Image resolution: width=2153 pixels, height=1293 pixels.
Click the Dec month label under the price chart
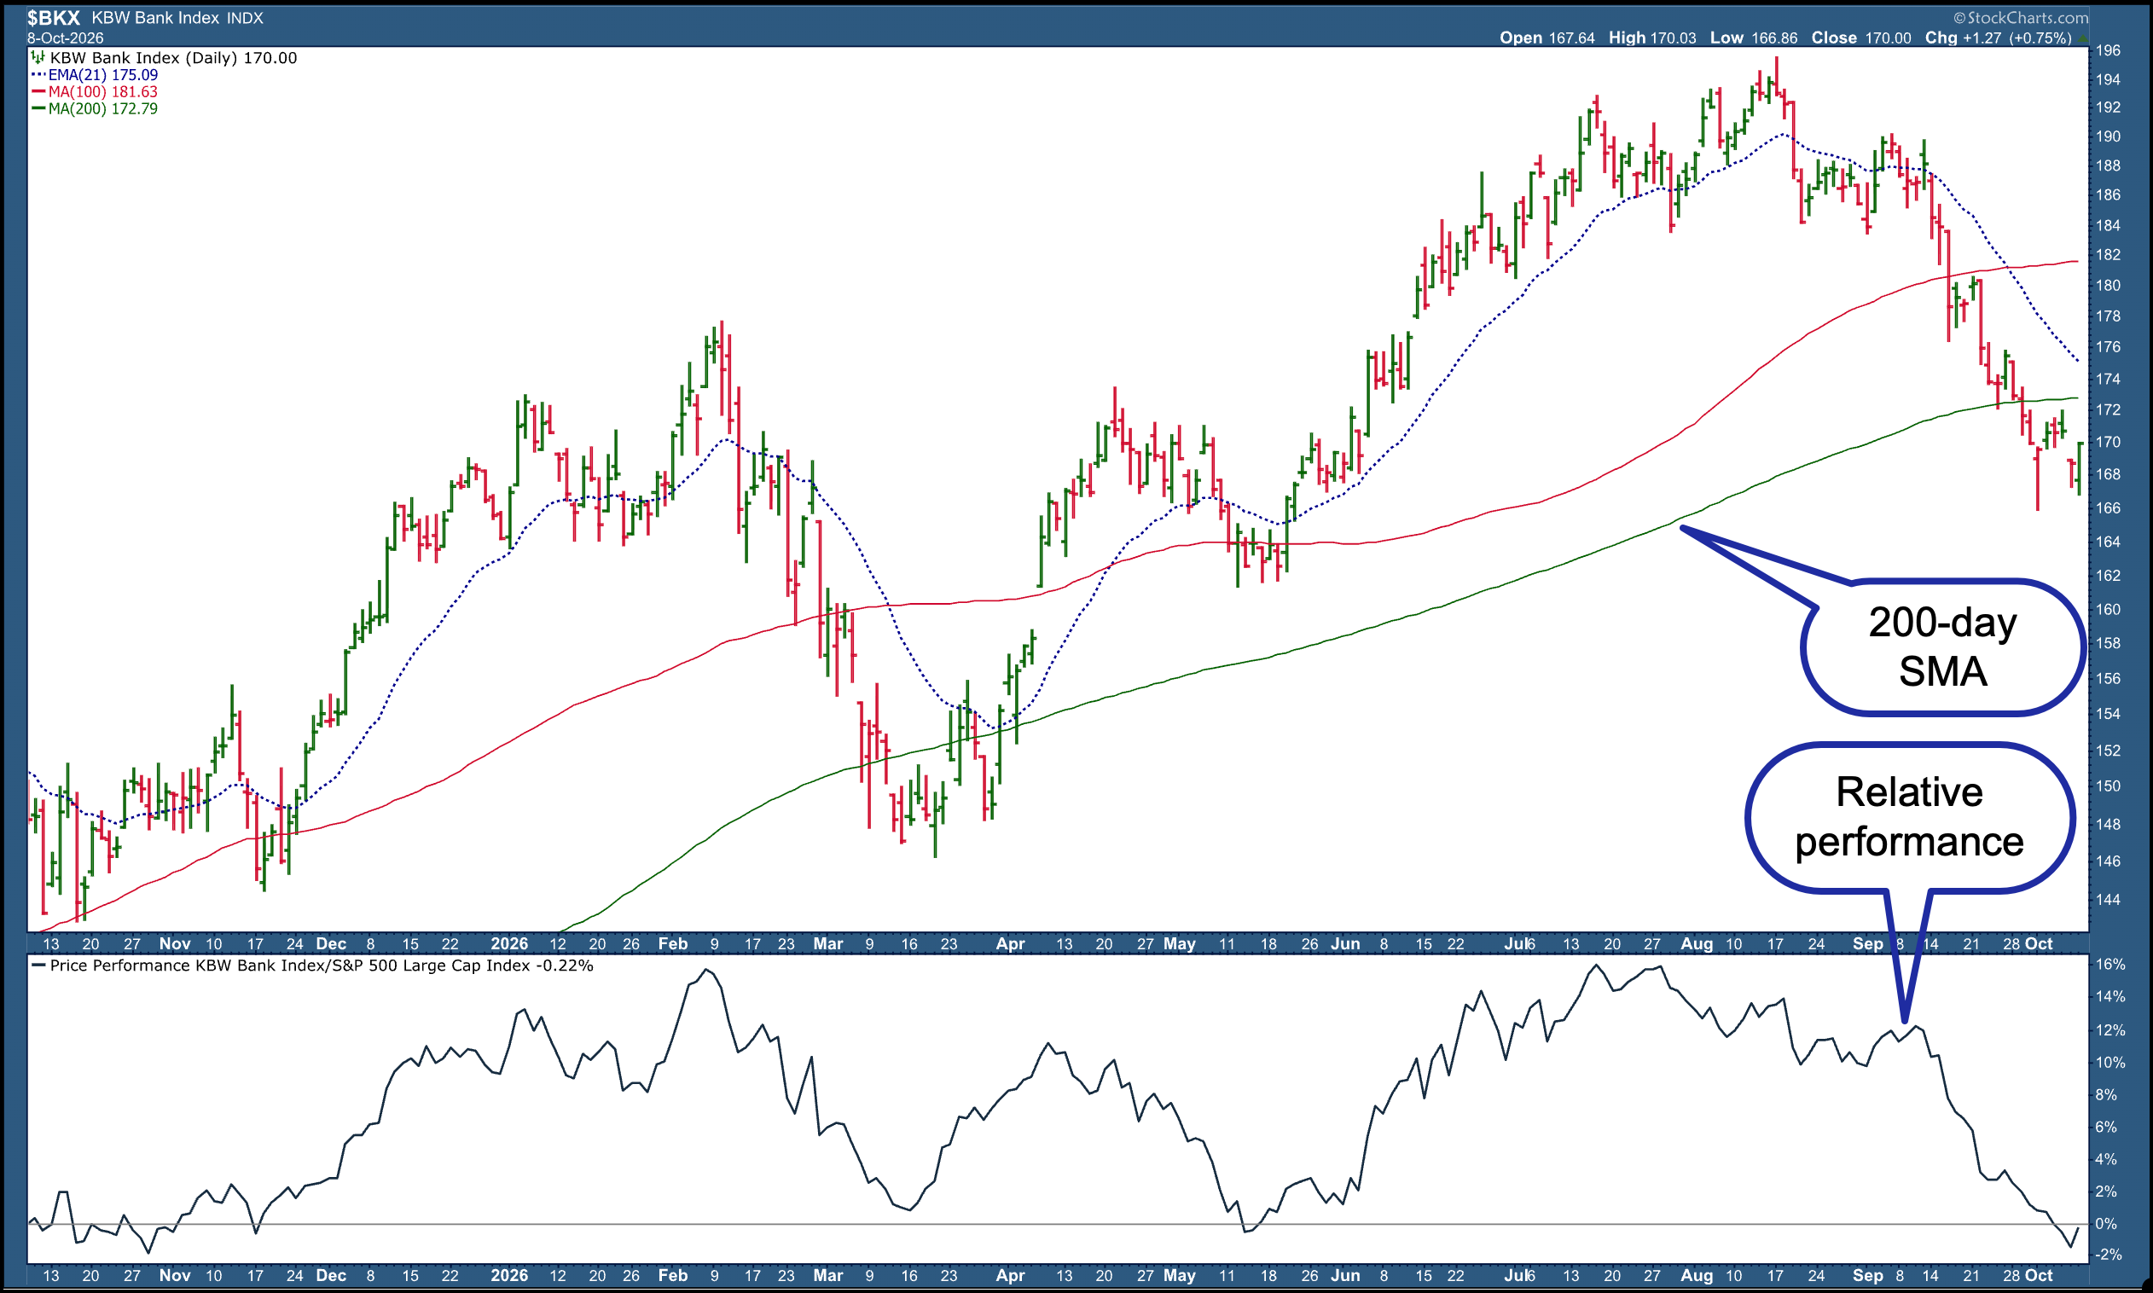tap(331, 943)
